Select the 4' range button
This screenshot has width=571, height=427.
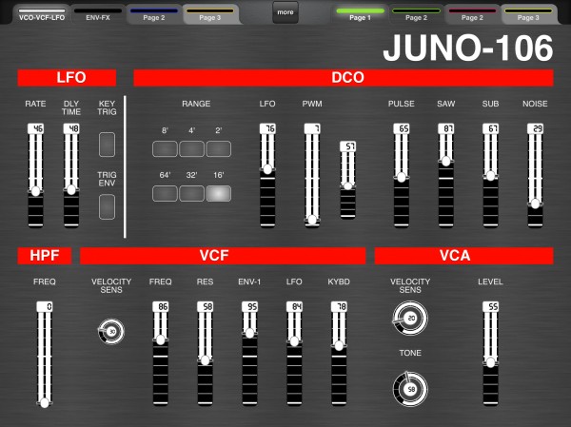[191, 149]
